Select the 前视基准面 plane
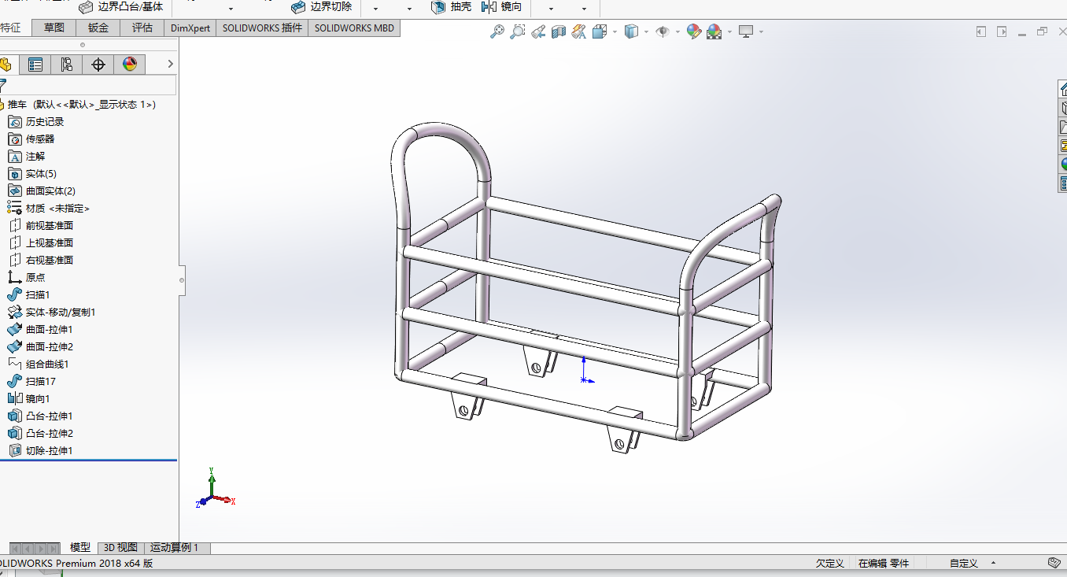 pyautogui.click(x=41, y=226)
